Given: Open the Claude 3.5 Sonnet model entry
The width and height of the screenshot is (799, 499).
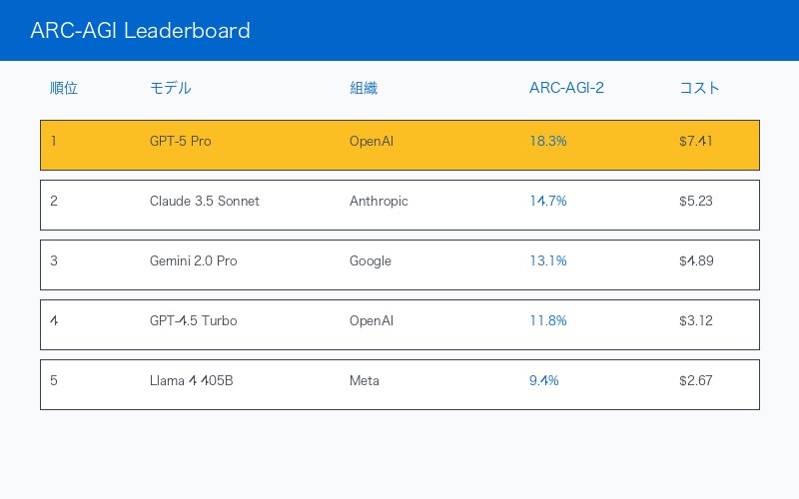Looking at the screenshot, I should pyautogui.click(x=204, y=202).
